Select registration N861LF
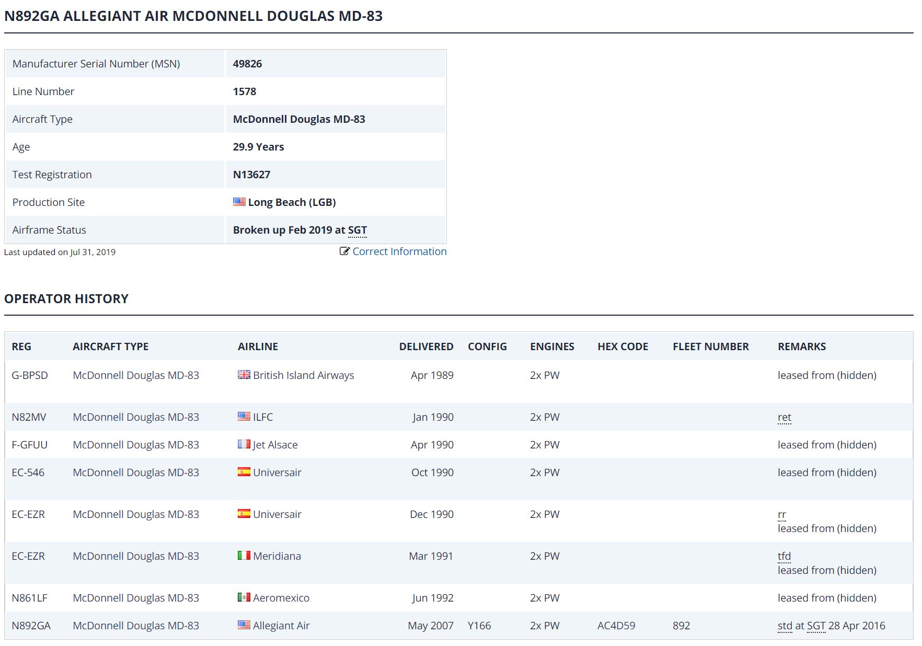This screenshot has width=922, height=646. [x=29, y=598]
